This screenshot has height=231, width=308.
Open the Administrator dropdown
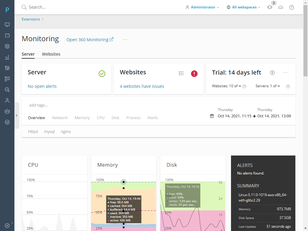coord(202,7)
